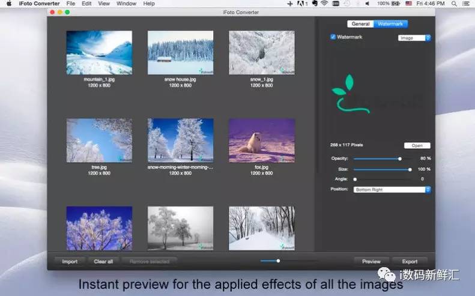Image resolution: width=475 pixels, height=296 pixels.
Task: Open the Apple menu icon
Action: tap(8, 4)
